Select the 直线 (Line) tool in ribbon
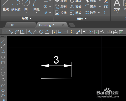Screen dimensions: 126x101 (x=6, y=6)
